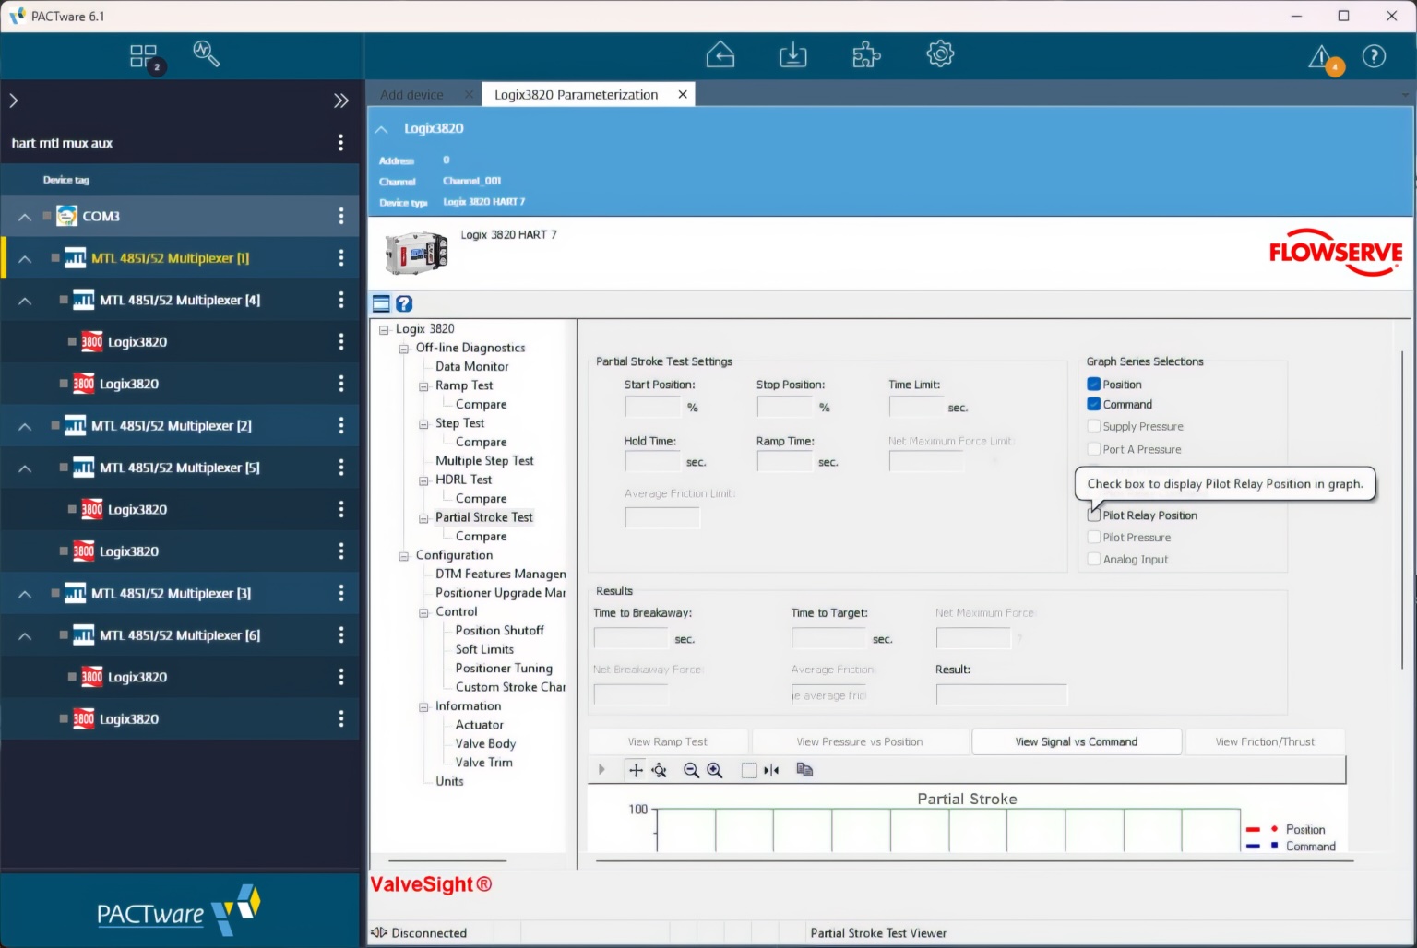Click the Time Limit input field
The image size is (1417, 948).
tap(916, 407)
